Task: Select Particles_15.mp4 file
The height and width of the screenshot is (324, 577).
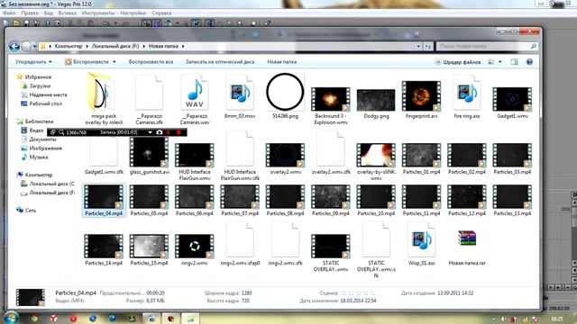Action: click(149, 250)
